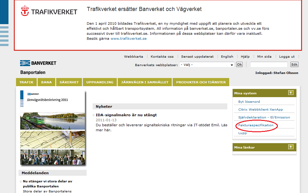
Task: Open the Min sida link
Action: click(264, 56)
